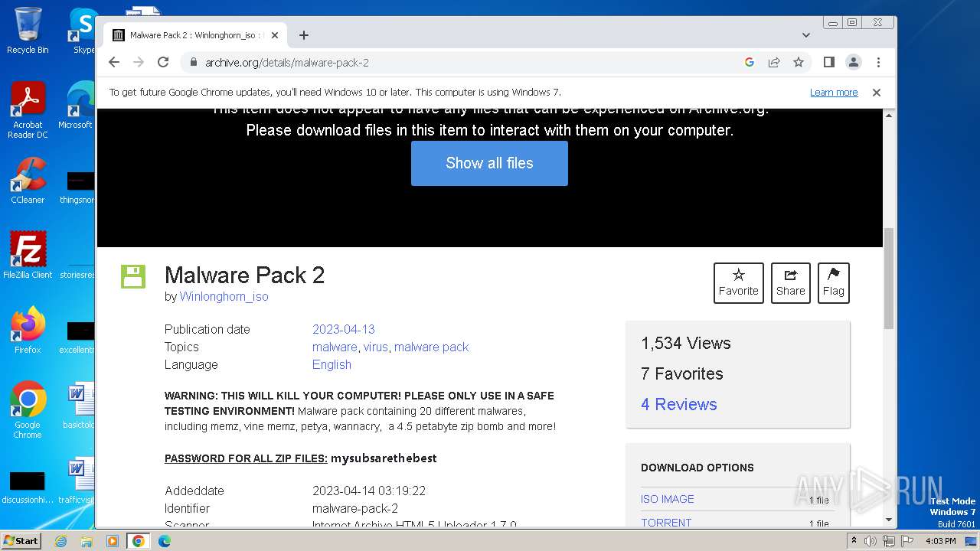Open the English language link
The width and height of the screenshot is (980, 551).
[x=332, y=364]
